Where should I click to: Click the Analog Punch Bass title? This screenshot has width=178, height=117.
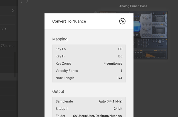coord(133,6)
